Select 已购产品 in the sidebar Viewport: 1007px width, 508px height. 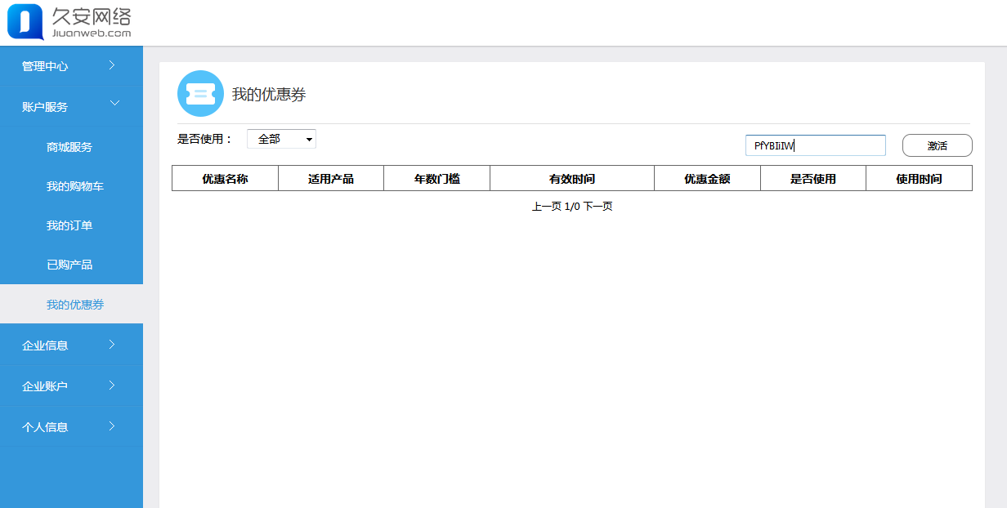[71, 264]
